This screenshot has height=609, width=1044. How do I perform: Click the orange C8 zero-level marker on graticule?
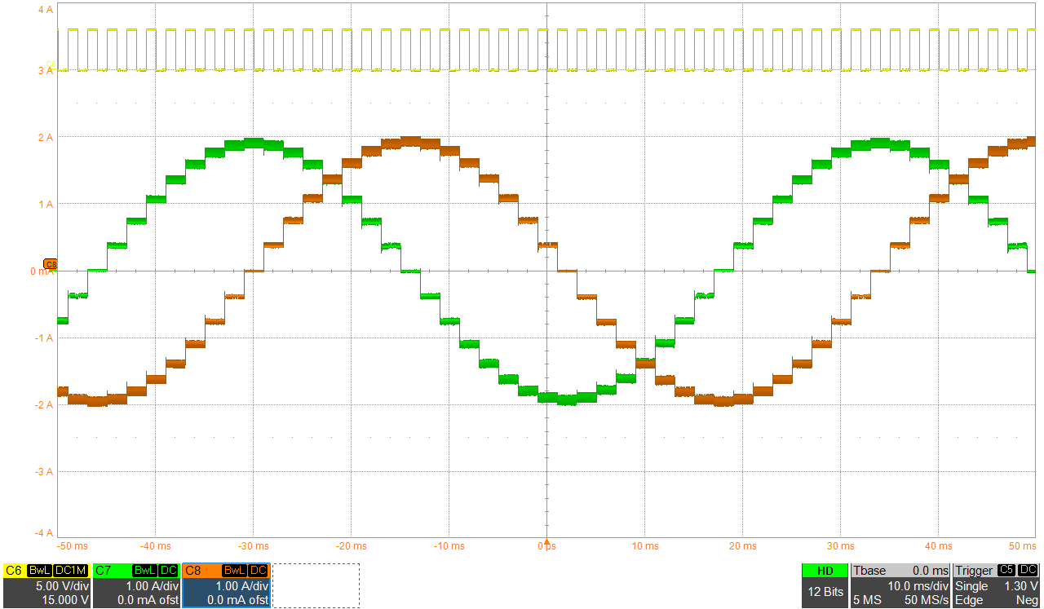click(49, 264)
